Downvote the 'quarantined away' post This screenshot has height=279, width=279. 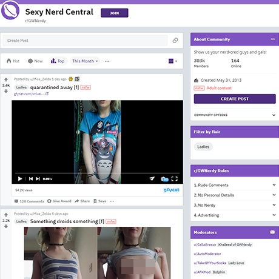6,91
